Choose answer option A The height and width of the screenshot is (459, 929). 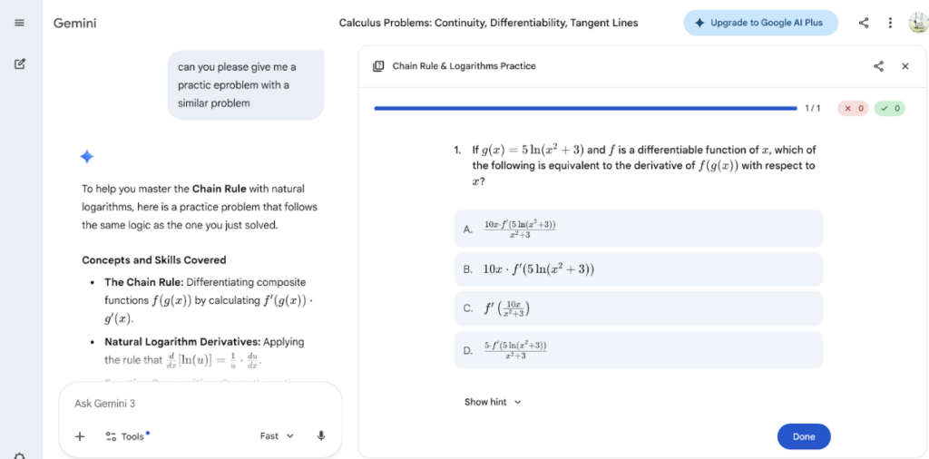(638, 229)
